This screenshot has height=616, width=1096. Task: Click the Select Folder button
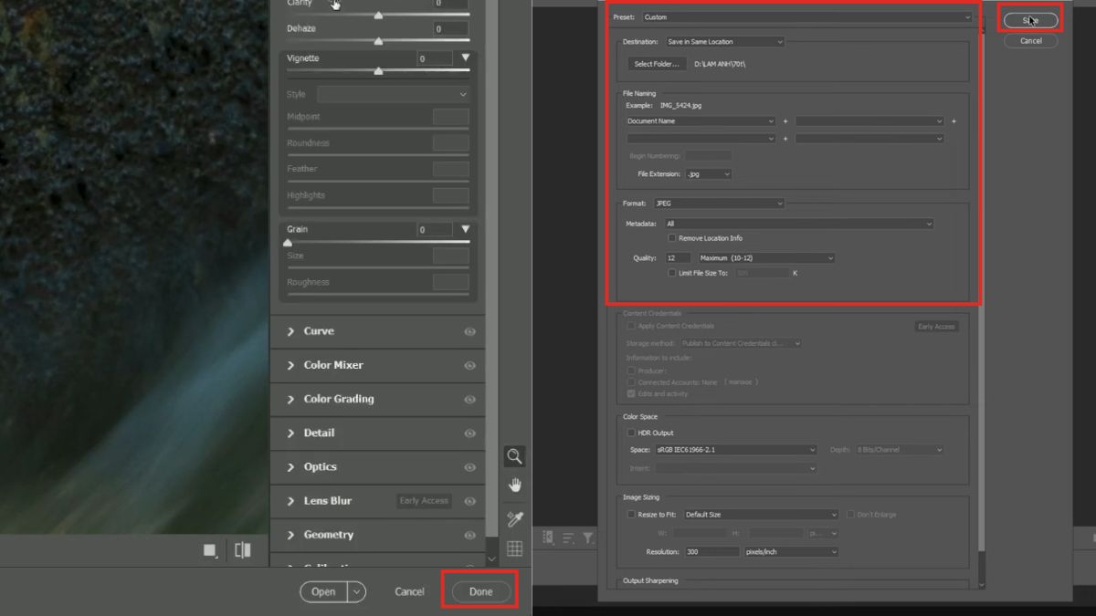tap(659, 63)
